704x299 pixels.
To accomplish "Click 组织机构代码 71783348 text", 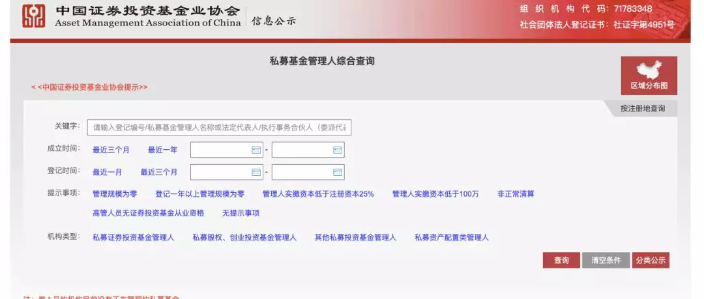I will tap(586, 9).
